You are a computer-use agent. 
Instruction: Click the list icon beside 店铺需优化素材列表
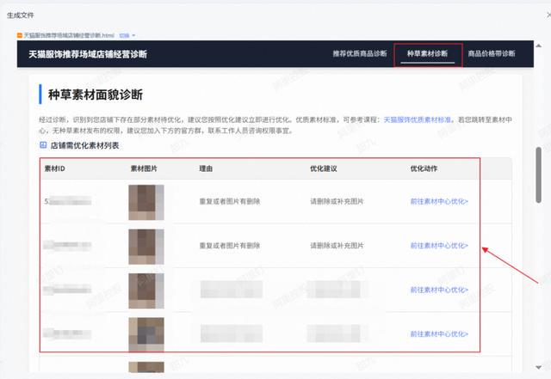coord(43,145)
